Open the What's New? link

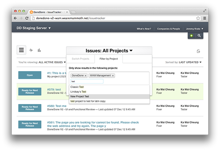[x=144, y=29]
